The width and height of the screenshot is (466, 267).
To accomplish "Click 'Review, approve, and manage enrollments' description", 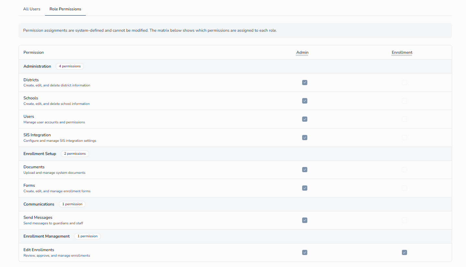I will (x=57, y=256).
